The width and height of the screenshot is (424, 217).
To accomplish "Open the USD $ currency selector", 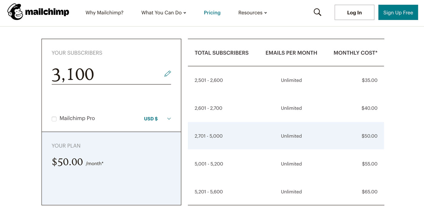I will 151,119.
